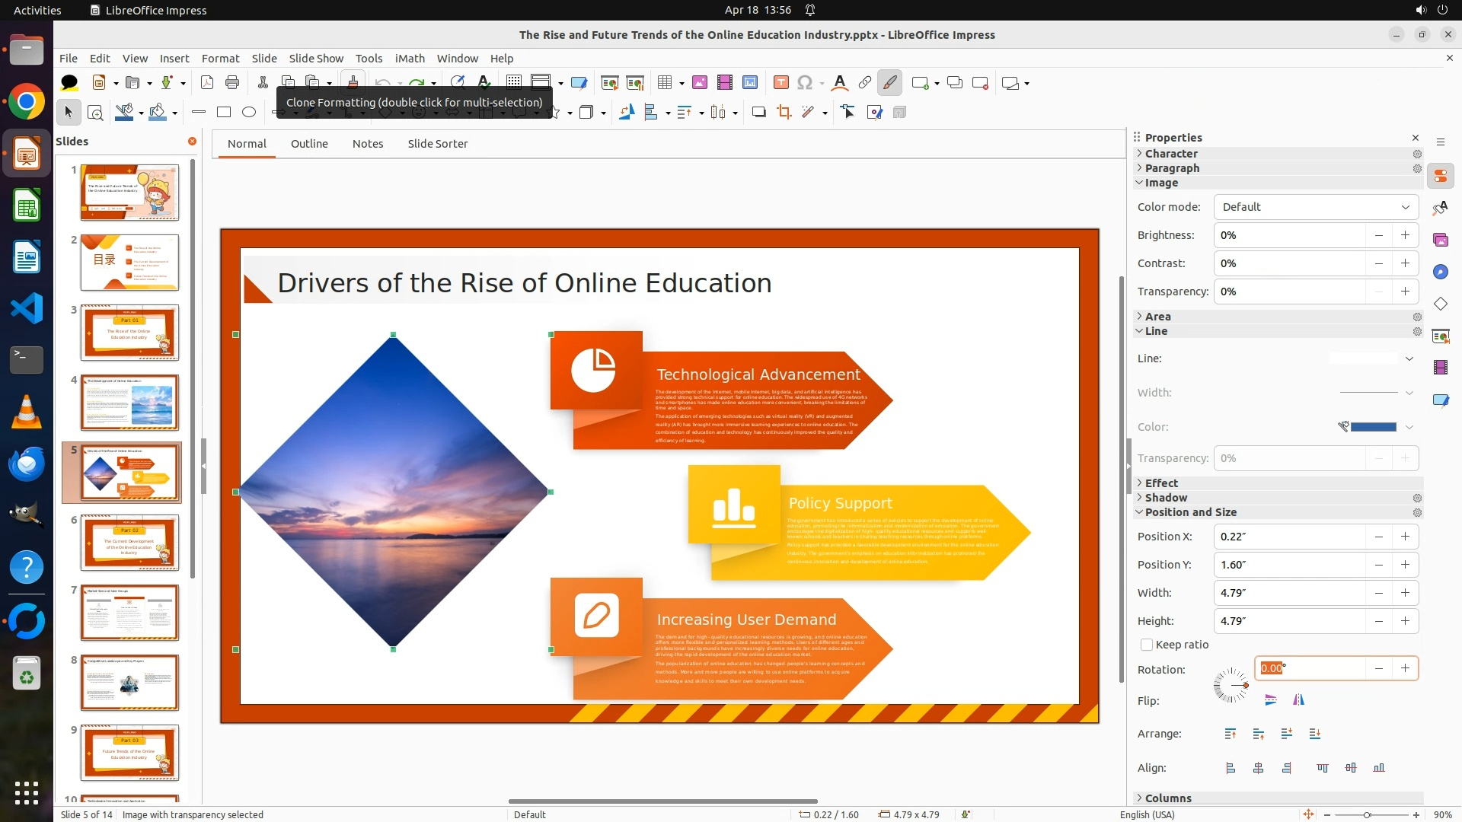Open the Slide Show menu
The height and width of the screenshot is (822, 1462).
pyautogui.click(x=316, y=58)
